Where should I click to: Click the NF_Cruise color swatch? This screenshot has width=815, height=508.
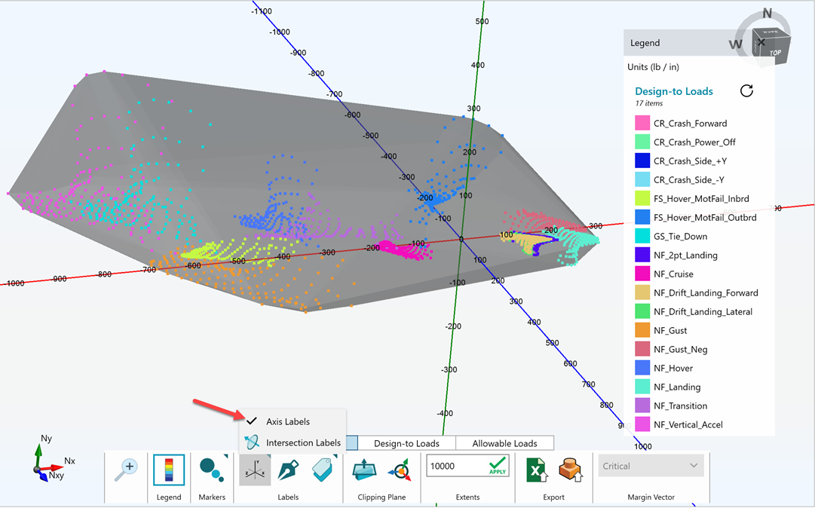pos(642,274)
